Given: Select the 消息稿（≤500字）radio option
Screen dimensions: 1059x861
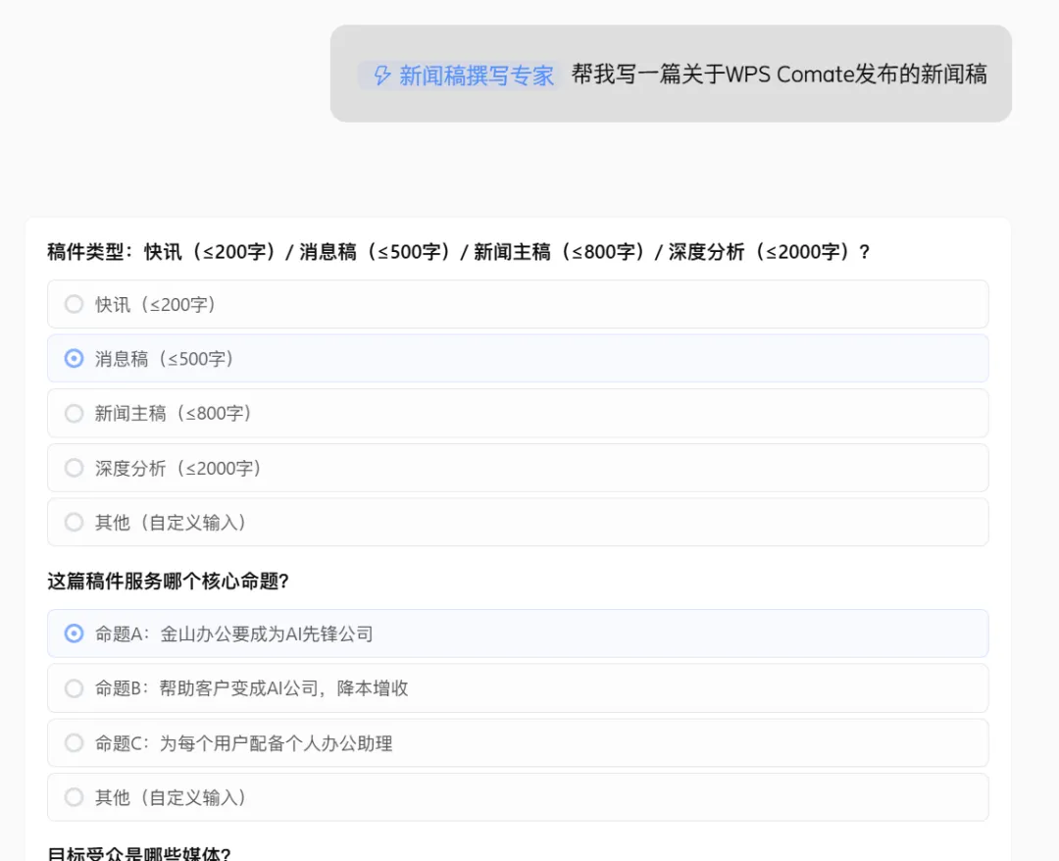Looking at the screenshot, I should pos(518,359).
